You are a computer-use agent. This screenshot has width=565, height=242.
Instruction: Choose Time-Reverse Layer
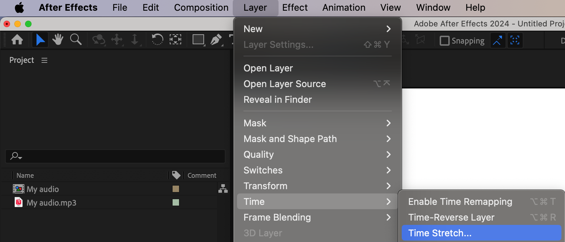pyautogui.click(x=481, y=217)
